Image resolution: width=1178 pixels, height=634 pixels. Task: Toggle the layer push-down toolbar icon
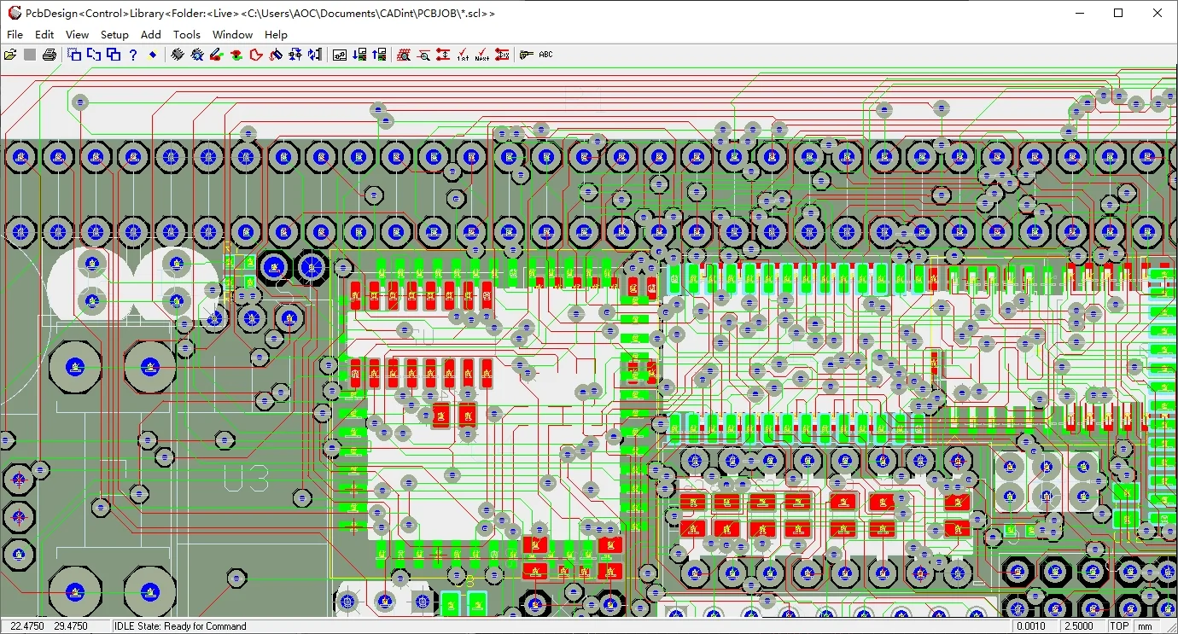click(x=359, y=54)
